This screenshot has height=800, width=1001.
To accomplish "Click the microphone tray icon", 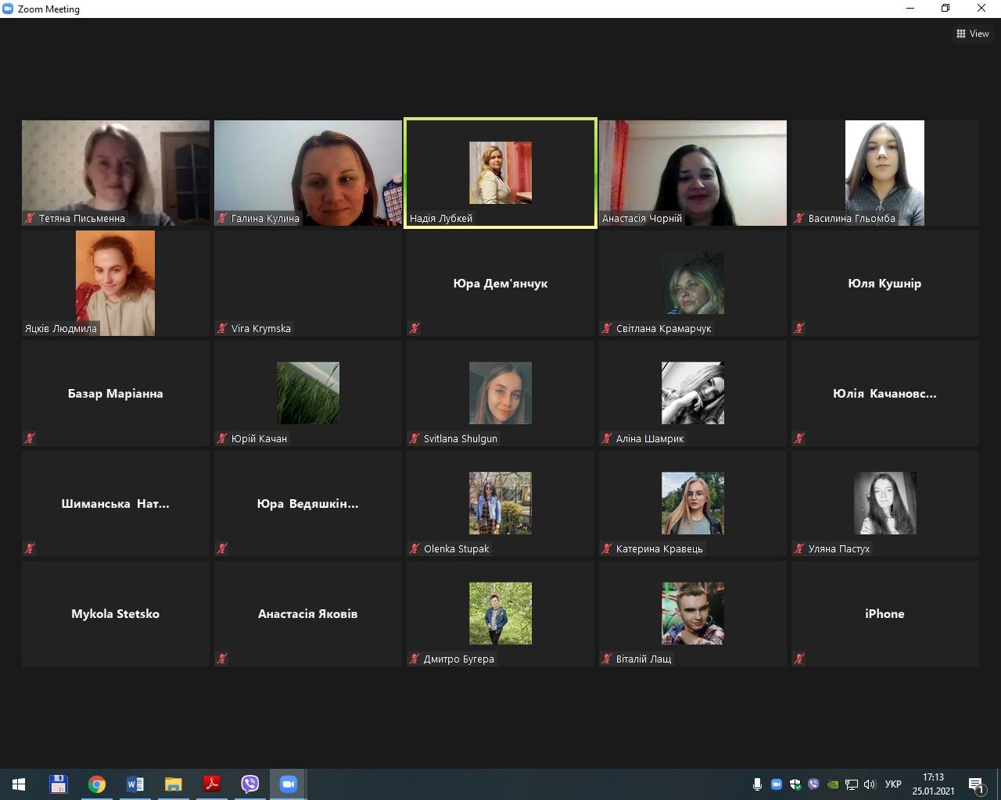I will [757, 784].
